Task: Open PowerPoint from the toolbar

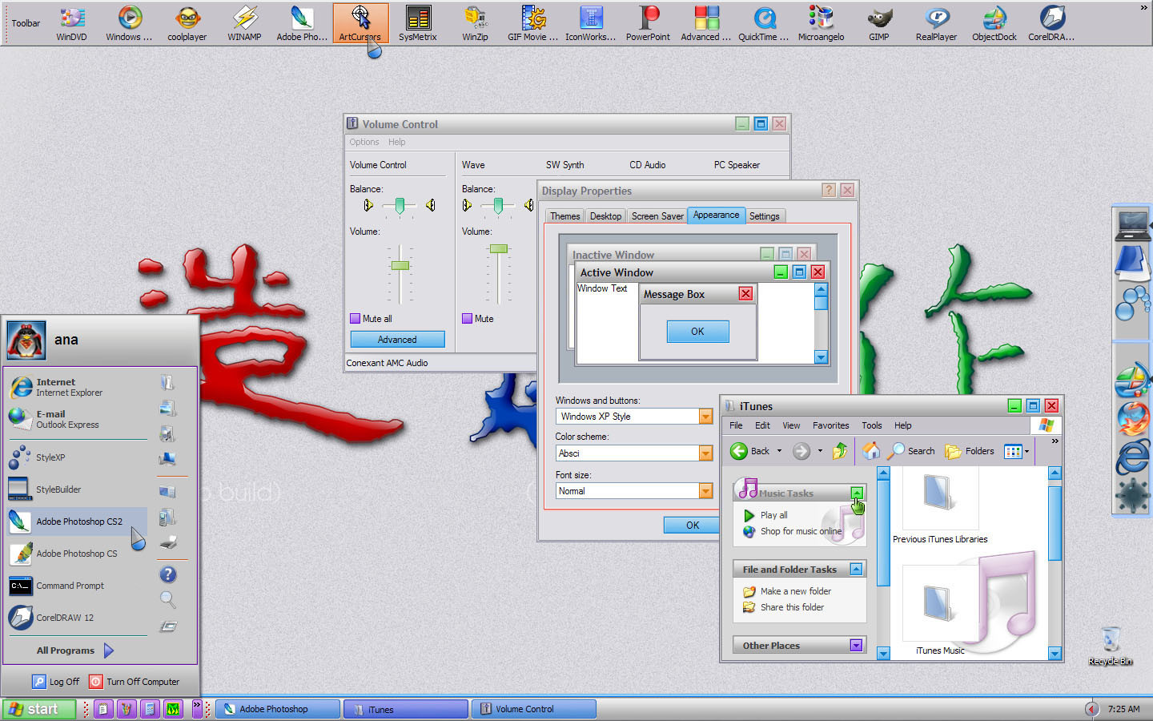Action: (648, 23)
